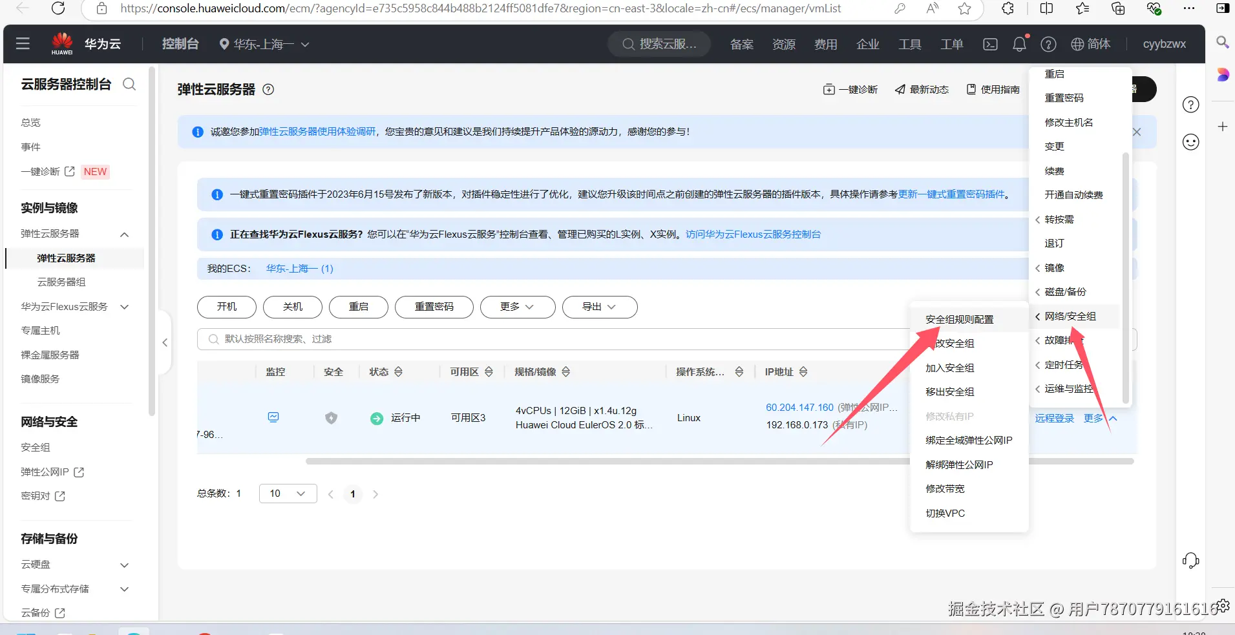Select 解绑弹性公网IP in the submenu
The width and height of the screenshot is (1235, 635).
[959, 464]
